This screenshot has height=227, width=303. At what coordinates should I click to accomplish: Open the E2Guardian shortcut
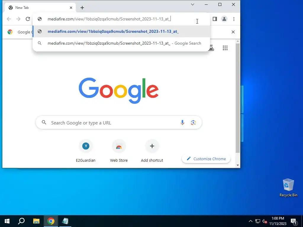pyautogui.click(x=86, y=151)
